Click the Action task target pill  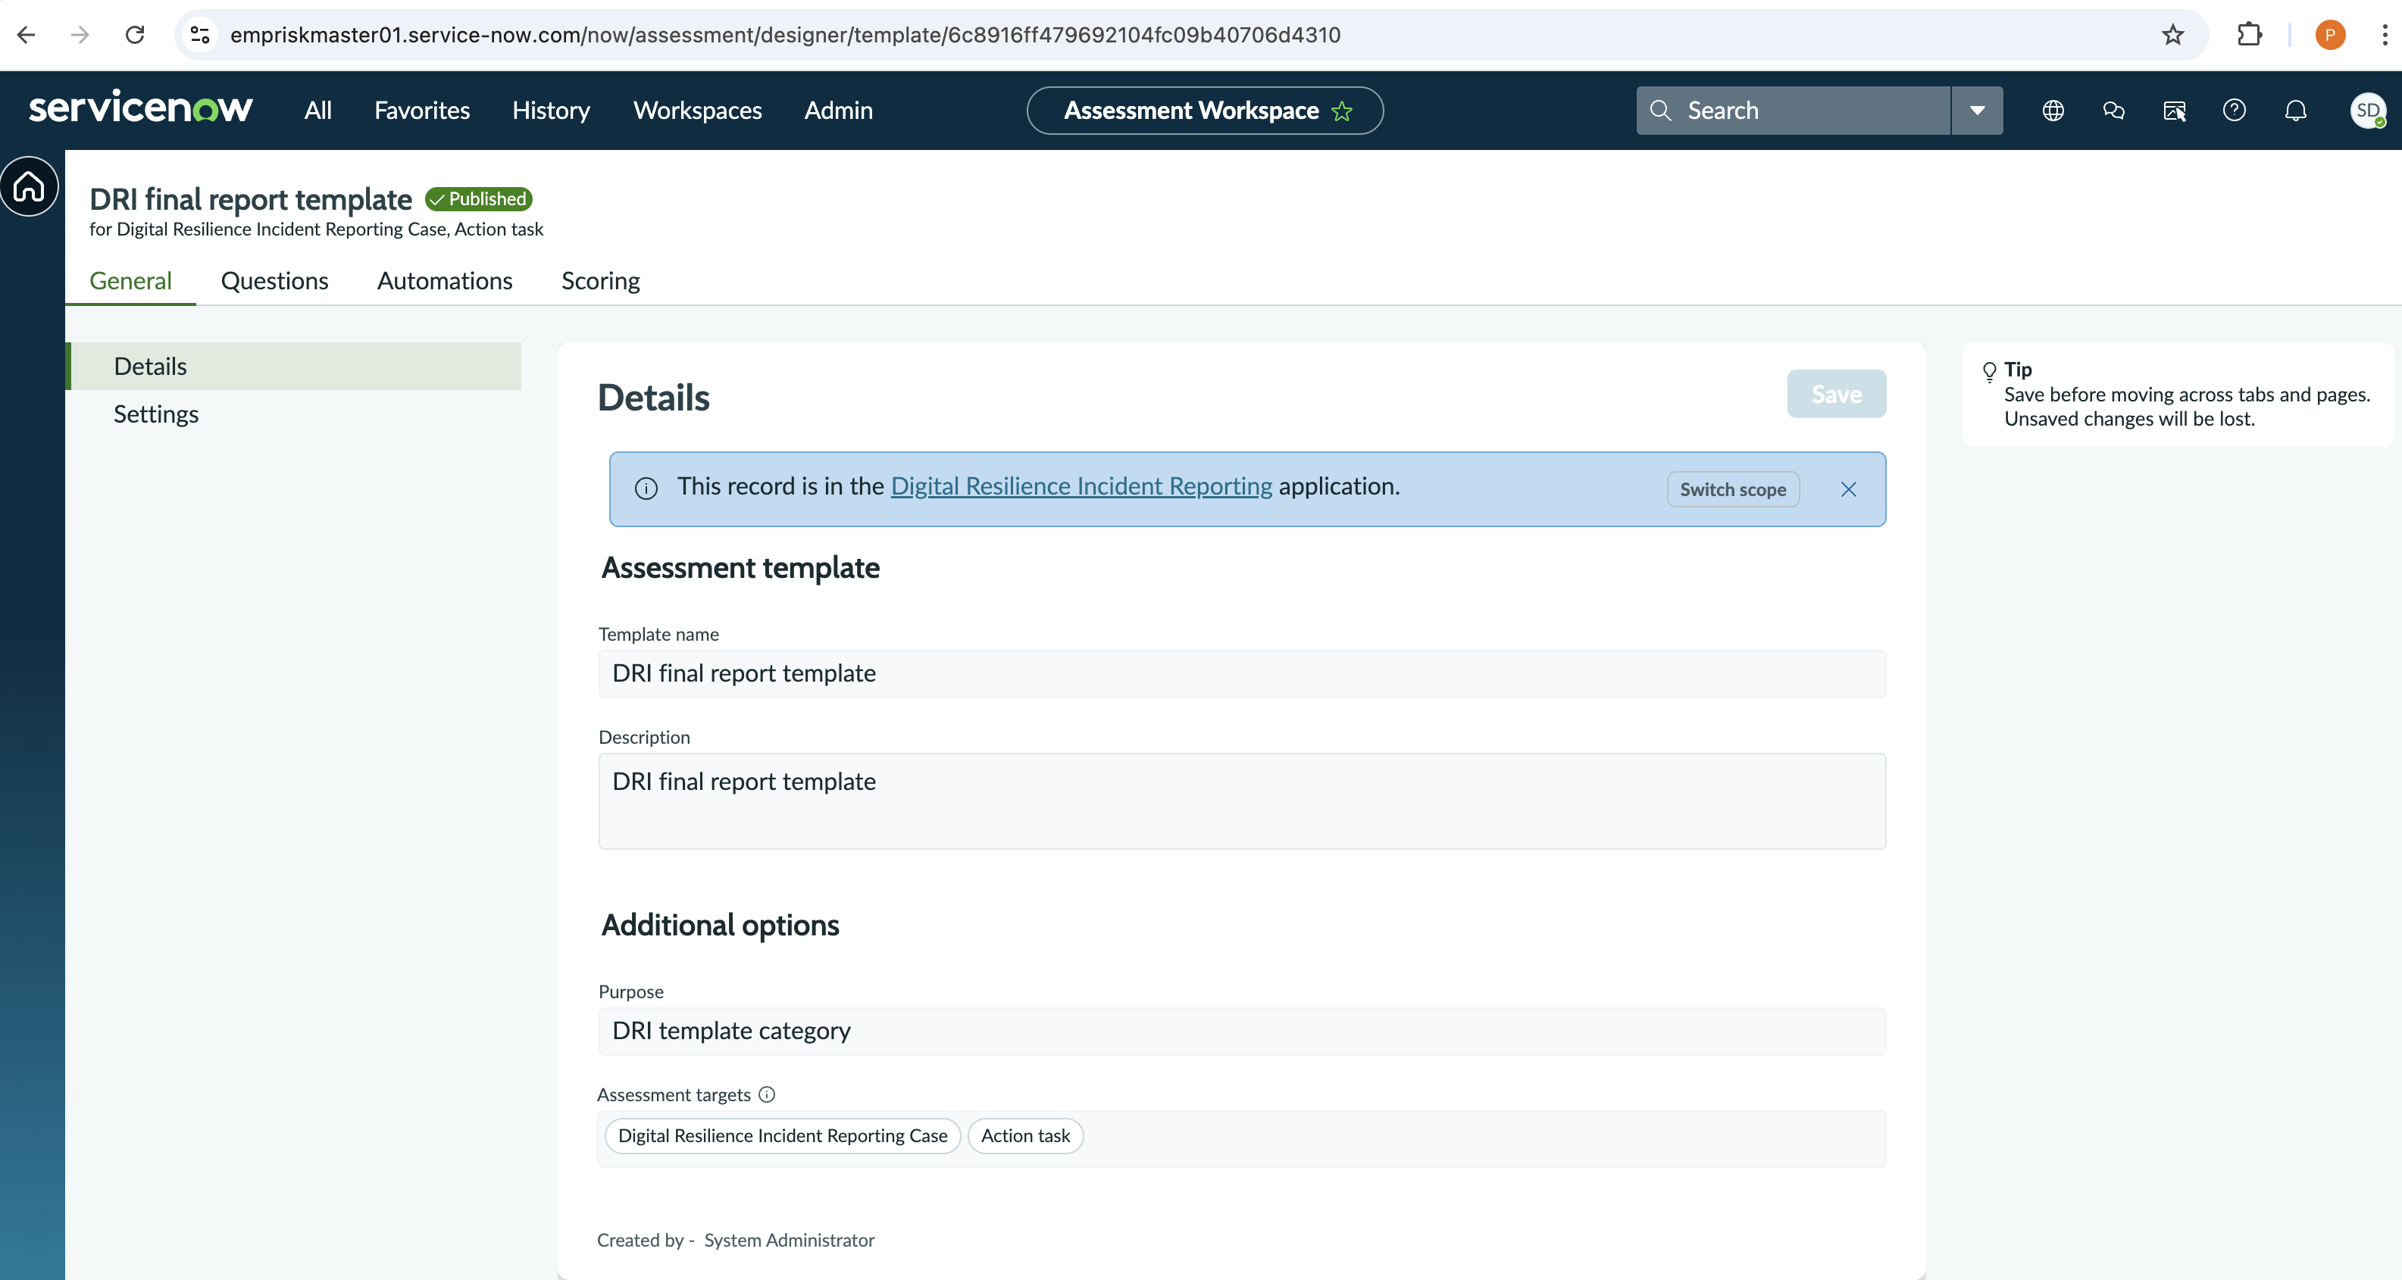pos(1024,1135)
